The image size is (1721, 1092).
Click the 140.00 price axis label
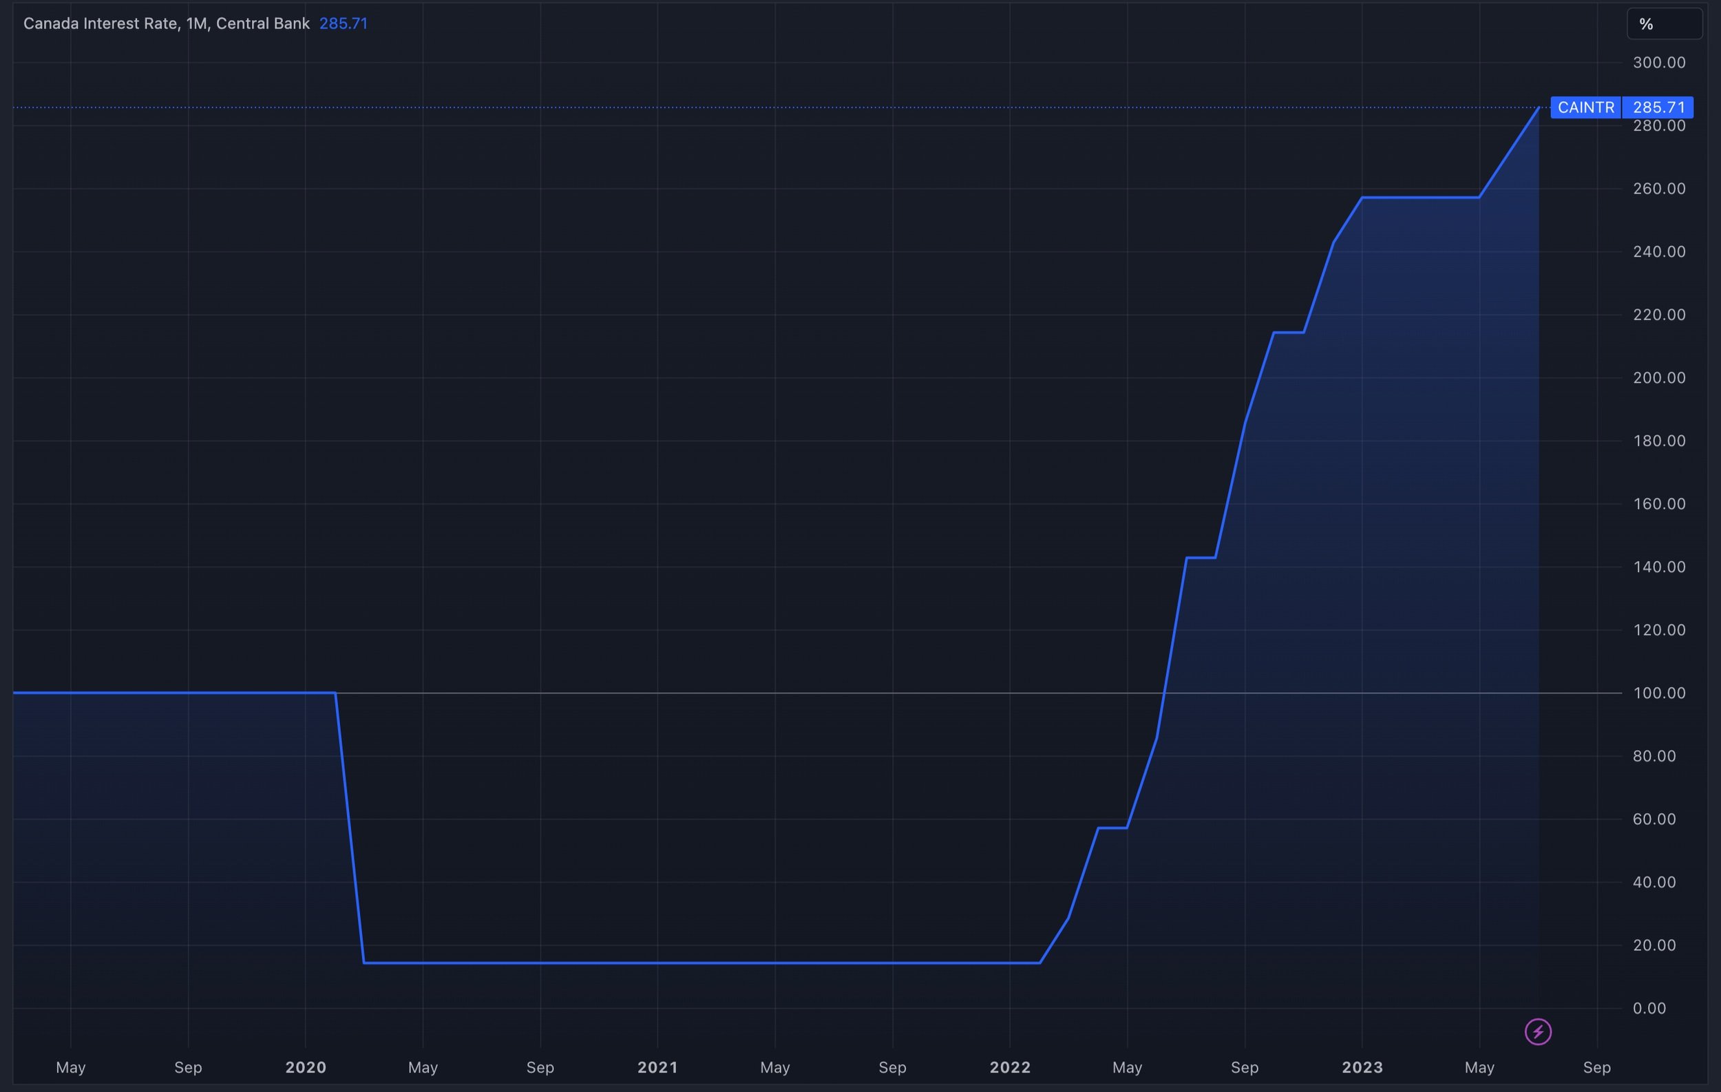click(1659, 567)
